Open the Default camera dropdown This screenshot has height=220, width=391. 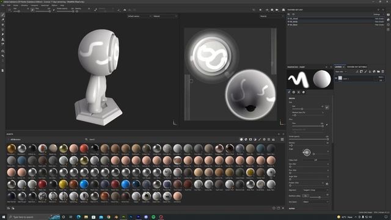tap(139, 16)
